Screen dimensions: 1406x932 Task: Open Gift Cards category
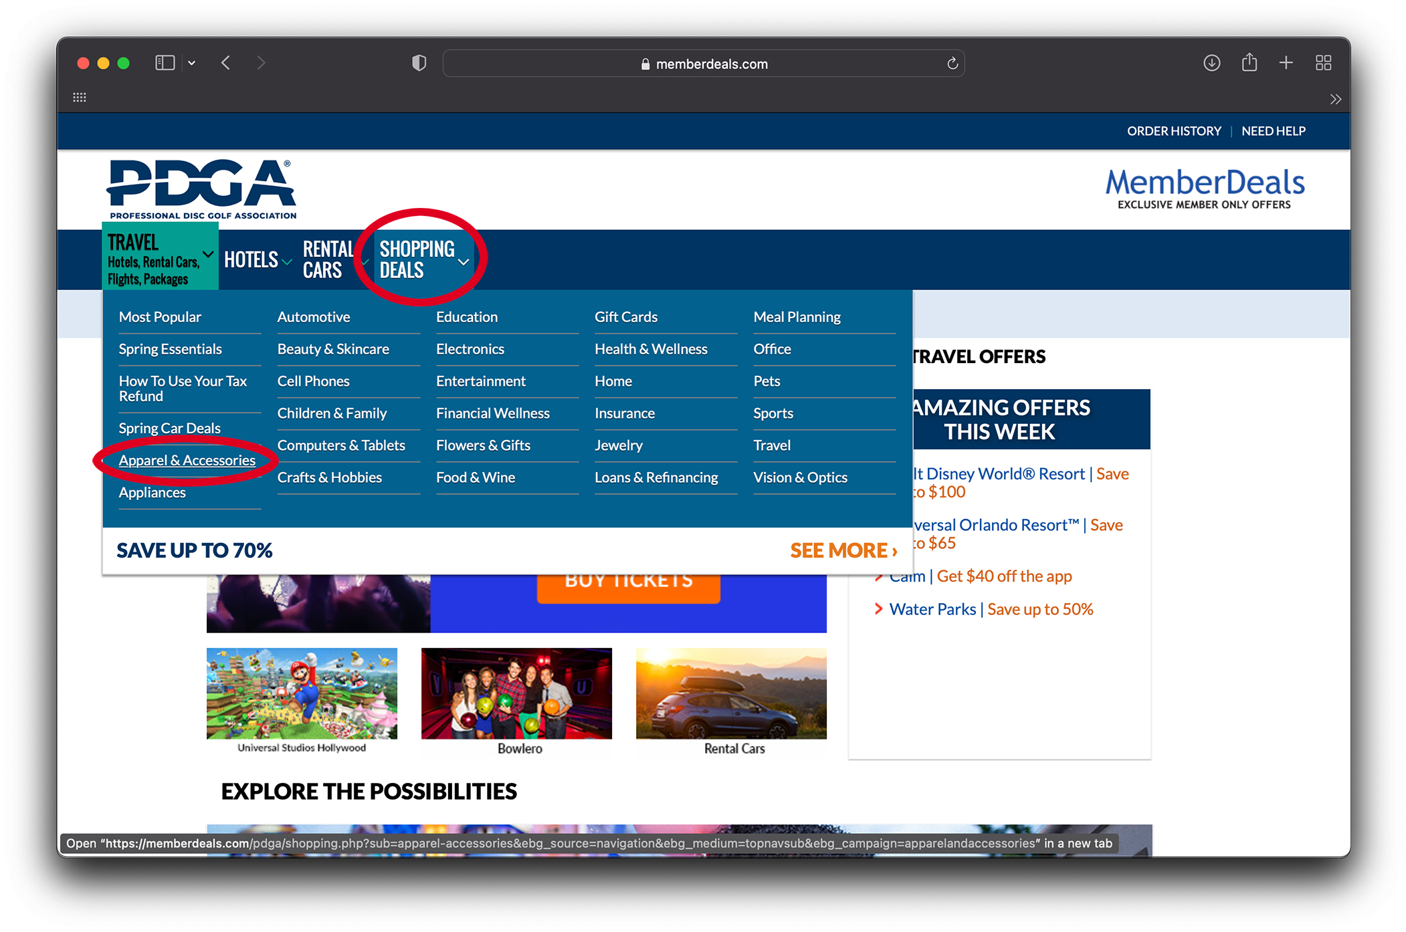(x=626, y=317)
